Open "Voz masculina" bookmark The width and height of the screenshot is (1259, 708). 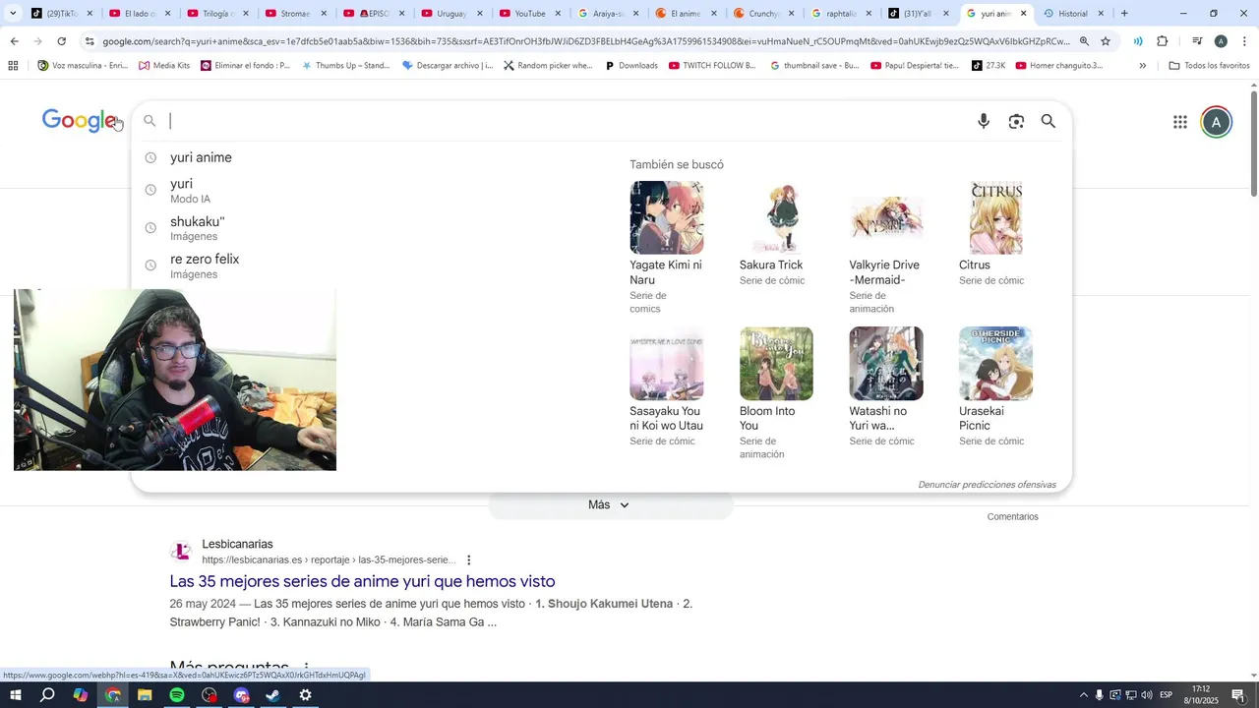pyautogui.click(x=83, y=66)
